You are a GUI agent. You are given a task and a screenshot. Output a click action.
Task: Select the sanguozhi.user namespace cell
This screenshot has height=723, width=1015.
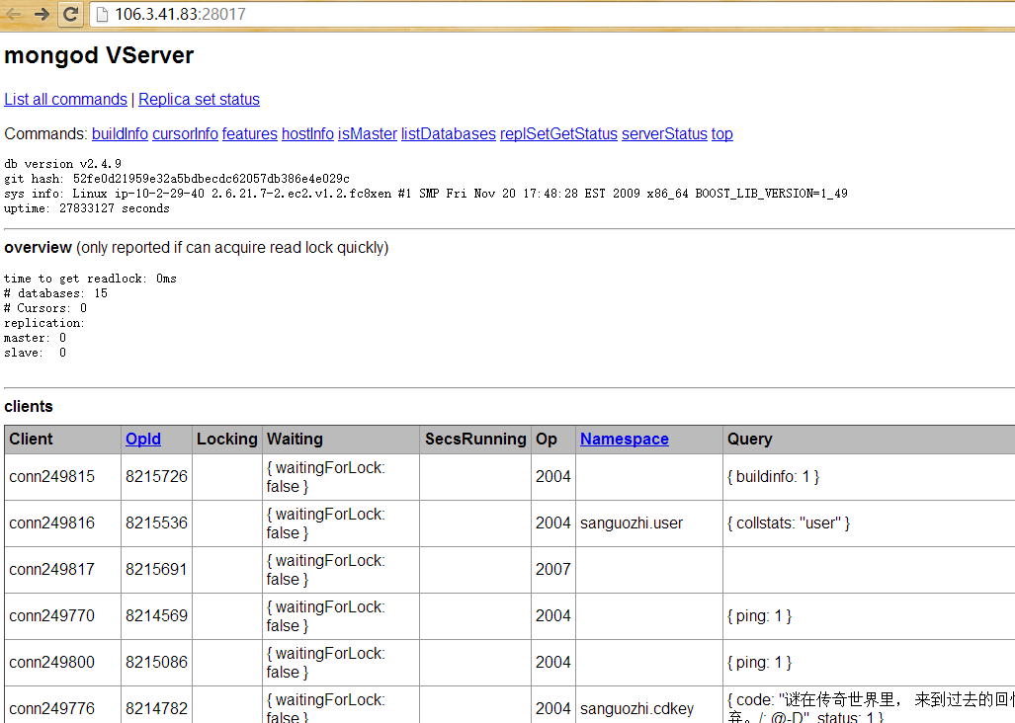(649, 523)
